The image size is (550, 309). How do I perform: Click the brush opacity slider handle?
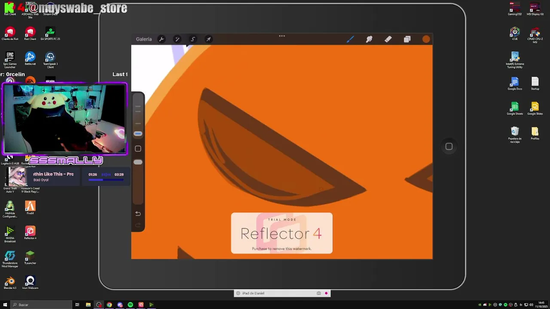tap(138, 162)
